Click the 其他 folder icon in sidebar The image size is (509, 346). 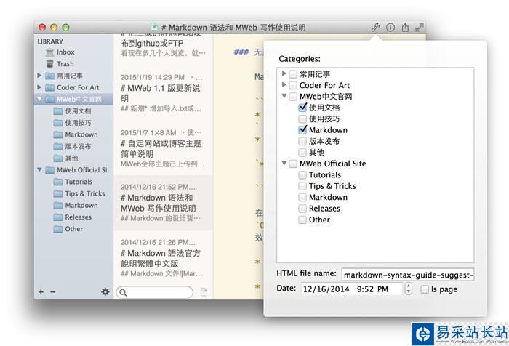pyautogui.click(x=58, y=158)
